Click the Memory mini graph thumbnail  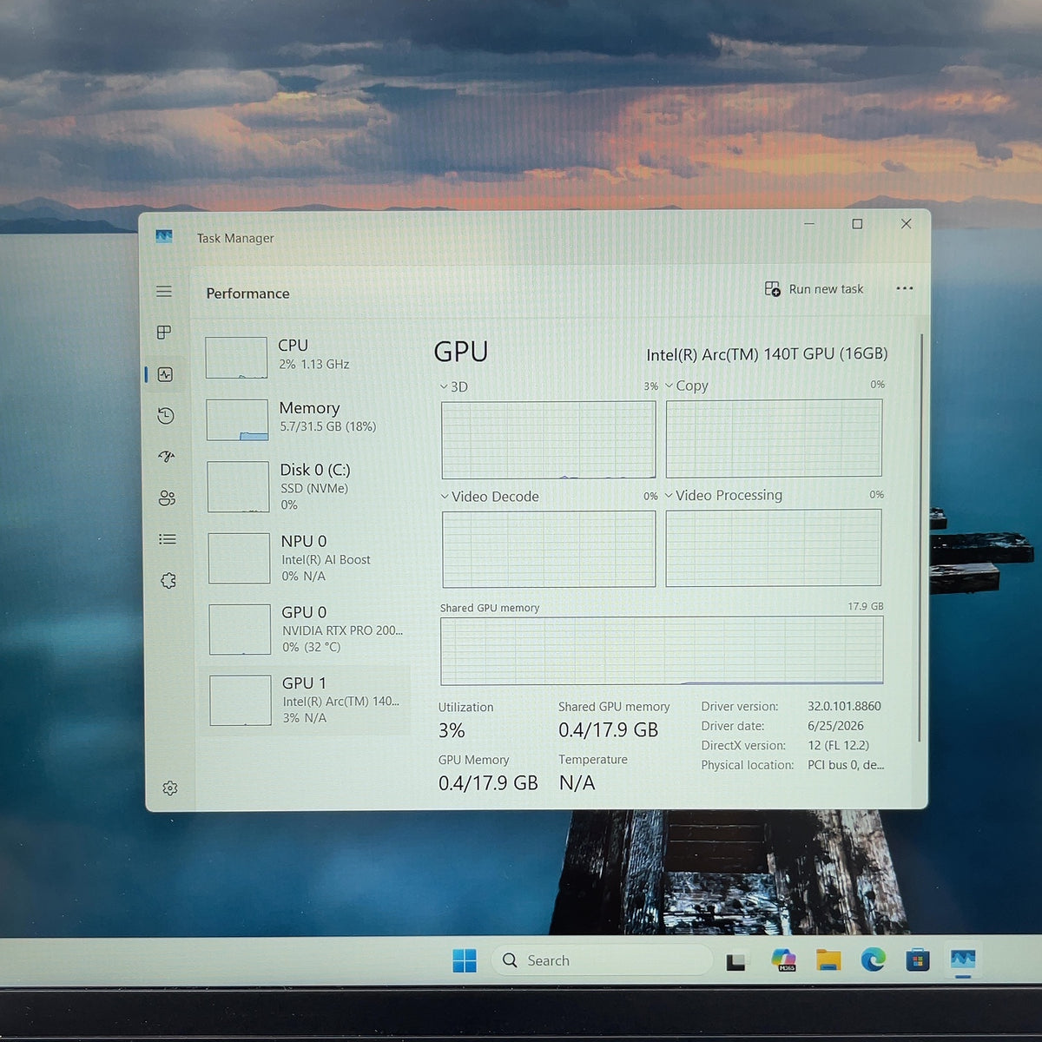coord(237,420)
